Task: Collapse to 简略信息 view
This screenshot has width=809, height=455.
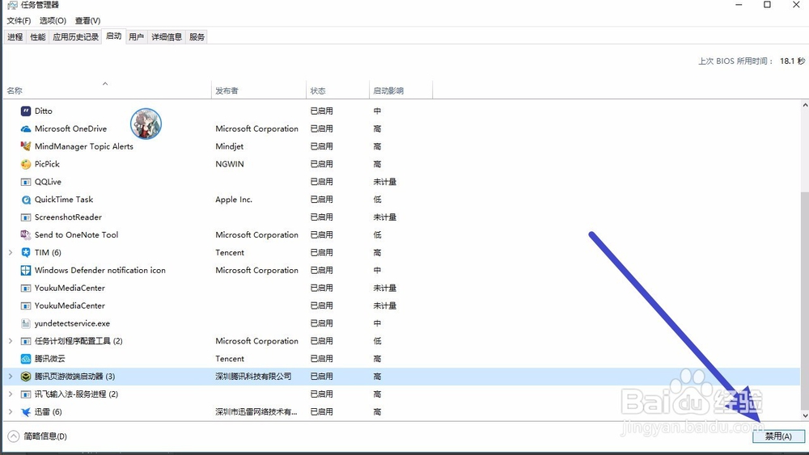Action: [x=38, y=436]
